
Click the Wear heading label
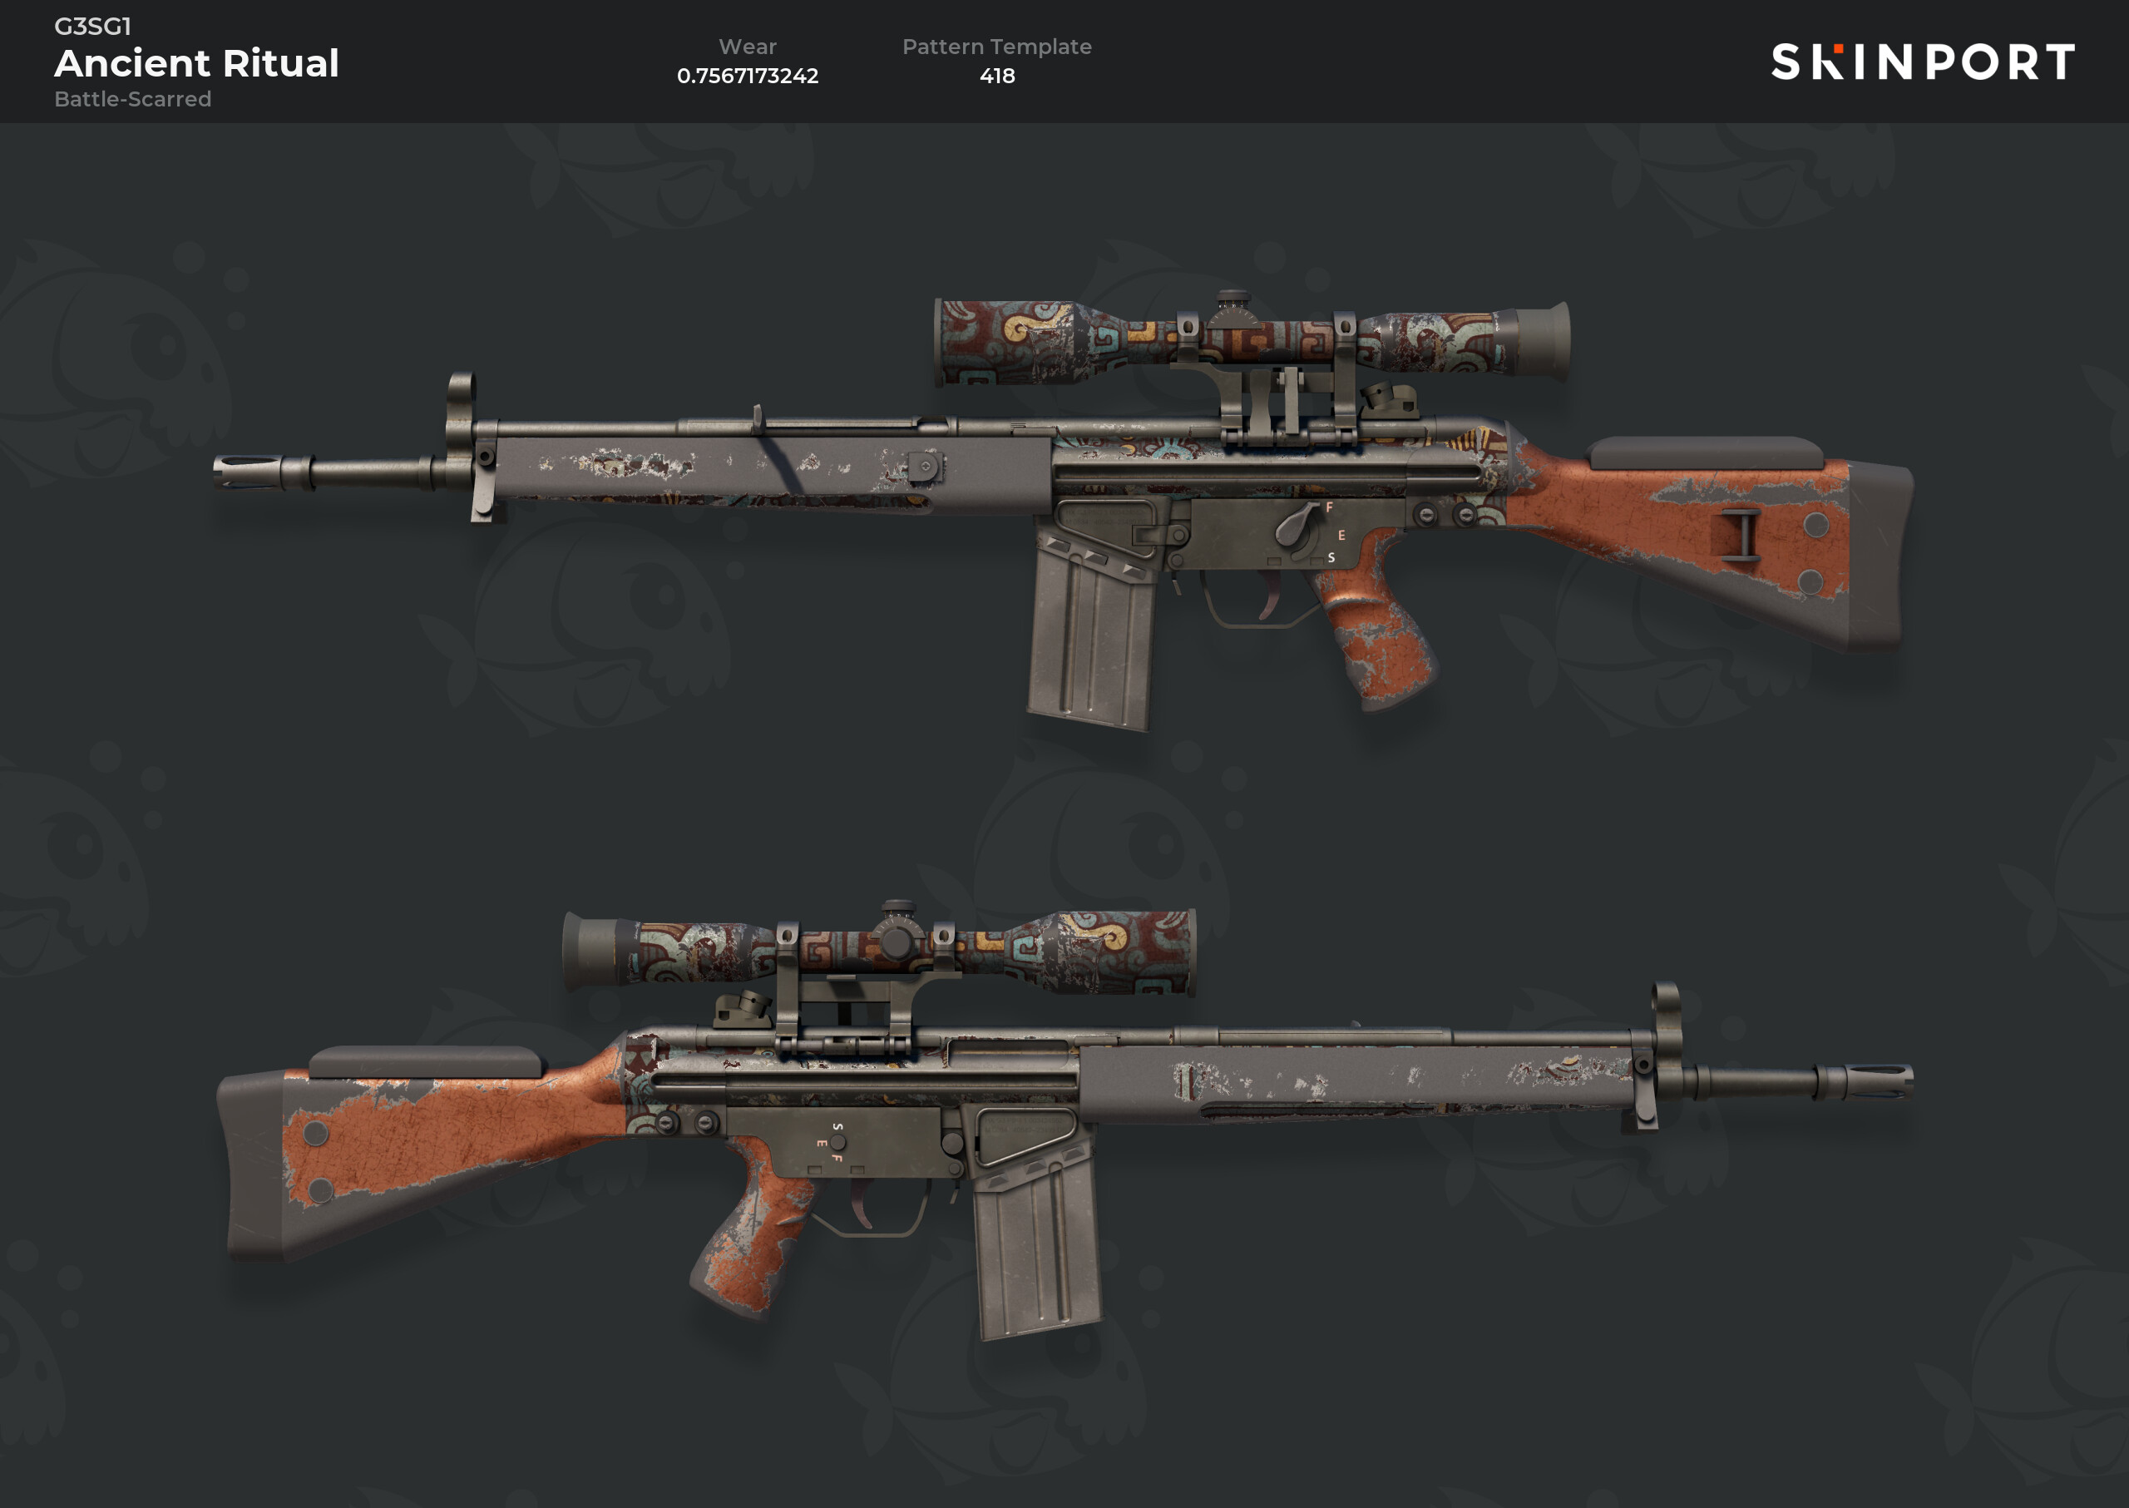pyautogui.click(x=748, y=47)
